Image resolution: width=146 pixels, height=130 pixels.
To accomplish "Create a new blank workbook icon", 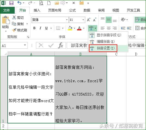I will click(49, 3).
